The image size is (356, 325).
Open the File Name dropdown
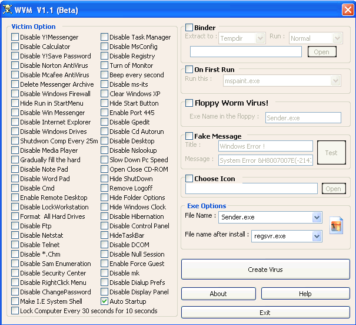coord(317,218)
